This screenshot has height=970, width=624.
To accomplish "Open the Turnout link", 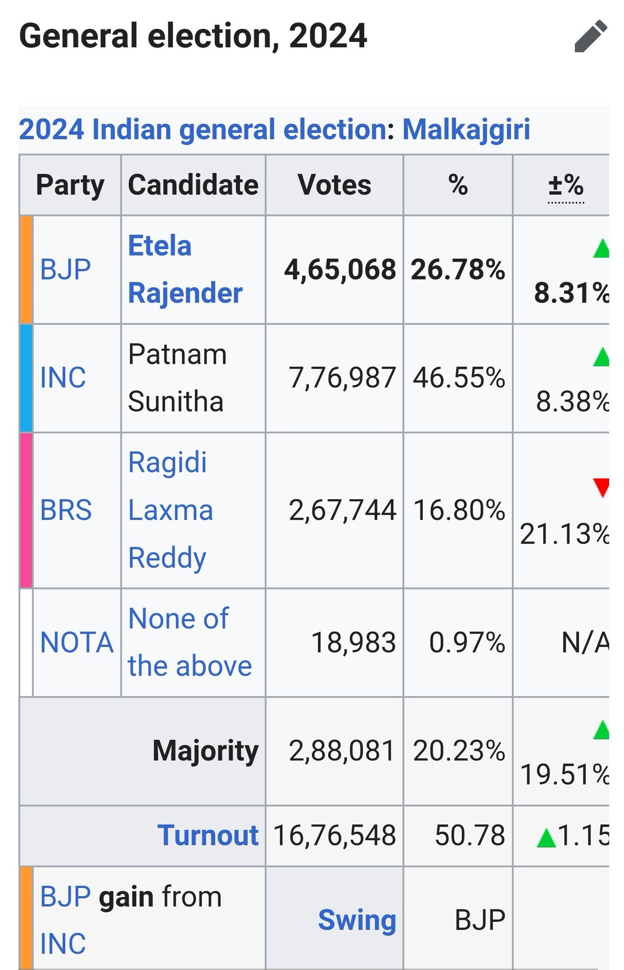I will pos(208,835).
